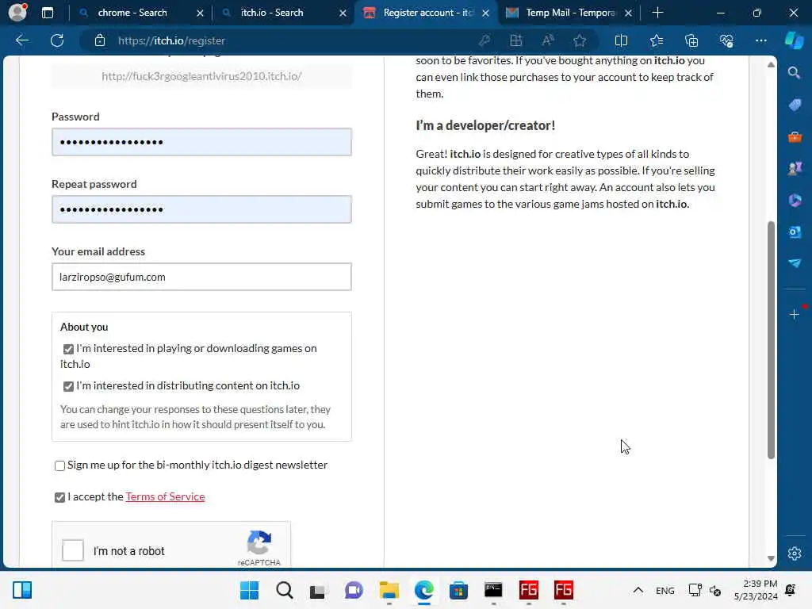Refresh the itch.io register page
This screenshot has height=609, width=812.
(x=57, y=40)
